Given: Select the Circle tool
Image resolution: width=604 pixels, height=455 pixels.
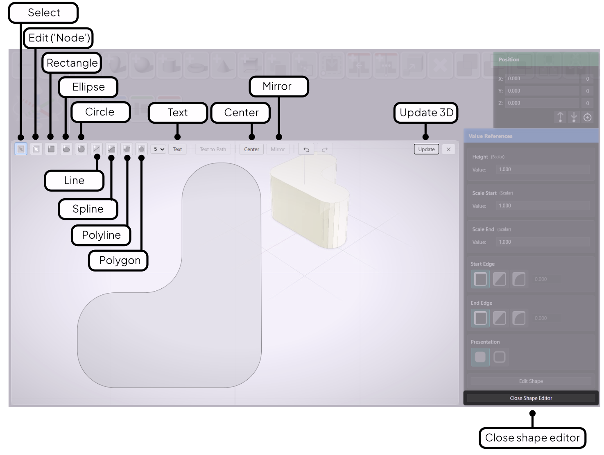Looking at the screenshot, I should coord(81,149).
